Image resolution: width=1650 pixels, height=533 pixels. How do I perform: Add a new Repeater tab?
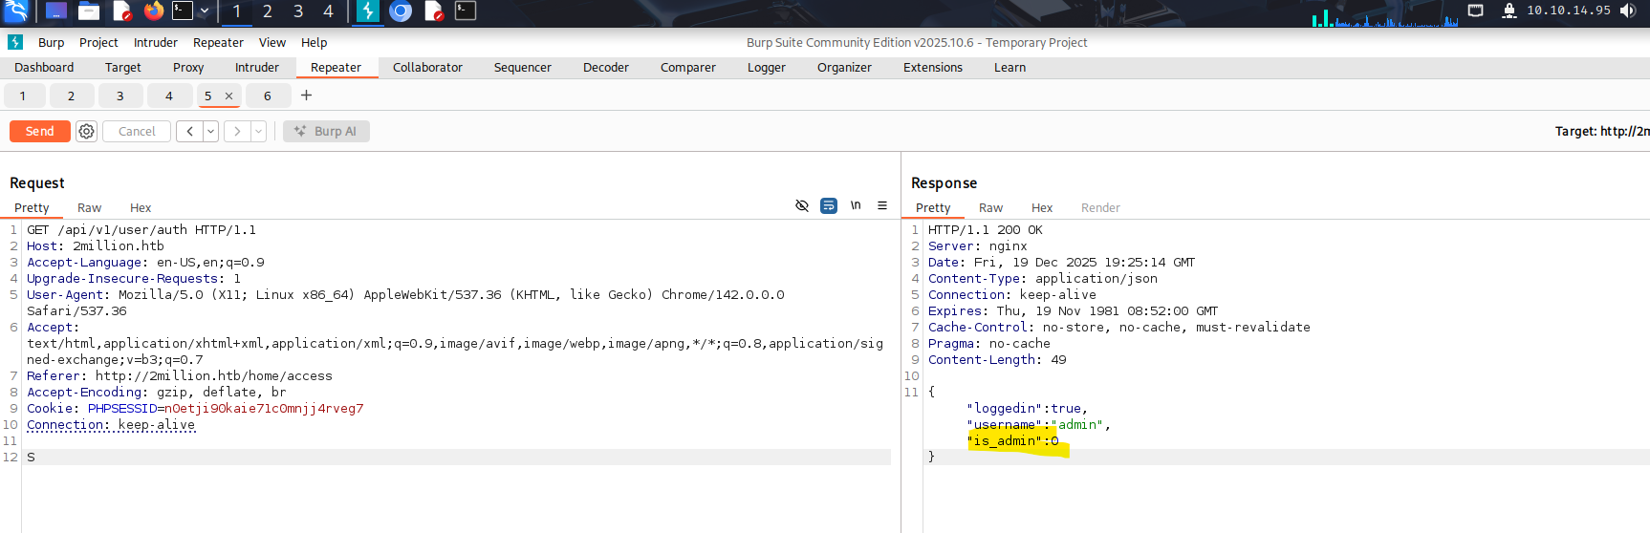tap(306, 96)
